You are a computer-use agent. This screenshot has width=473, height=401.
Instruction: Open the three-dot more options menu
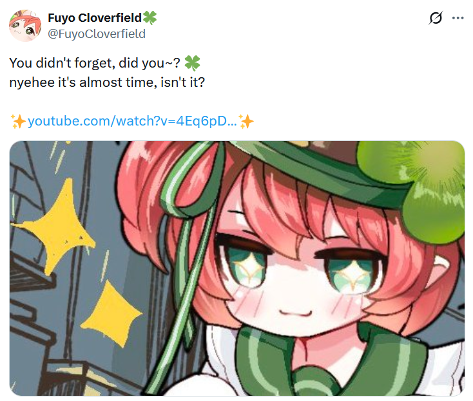pyautogui.click(x=458, y=18)
